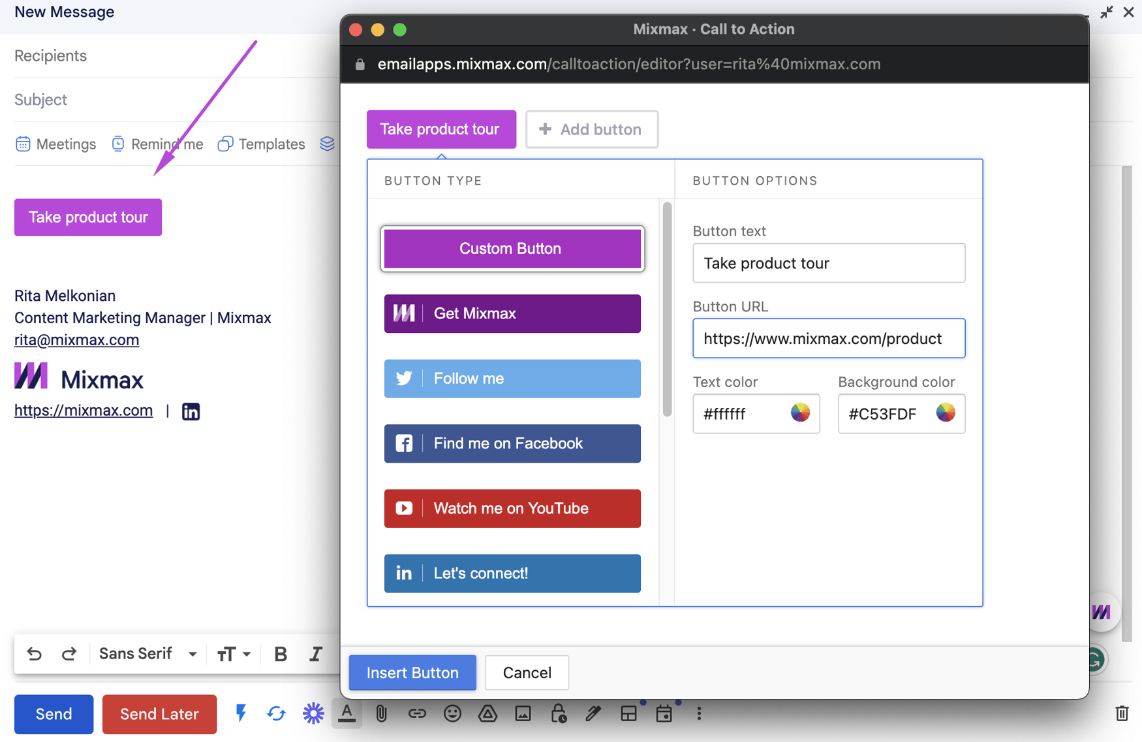
Task: Click the Button URL input field
Action: 828,338
